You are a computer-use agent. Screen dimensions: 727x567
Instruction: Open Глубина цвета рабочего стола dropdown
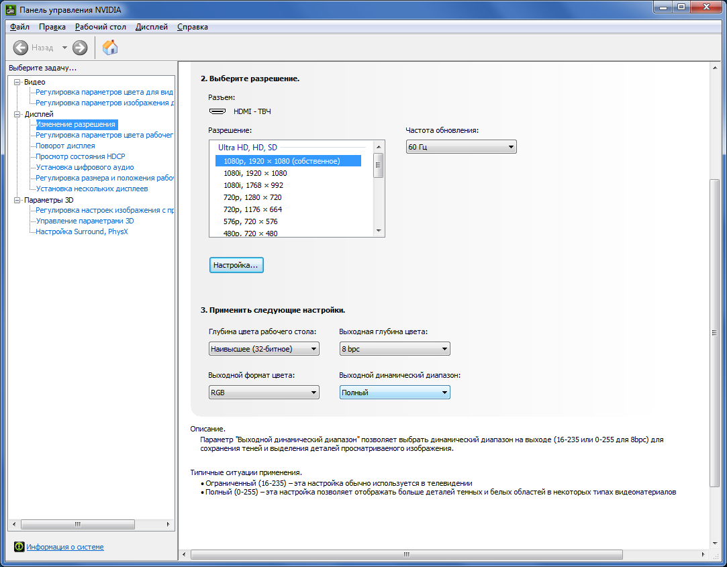pyautogui.click(x=264, y=349)
